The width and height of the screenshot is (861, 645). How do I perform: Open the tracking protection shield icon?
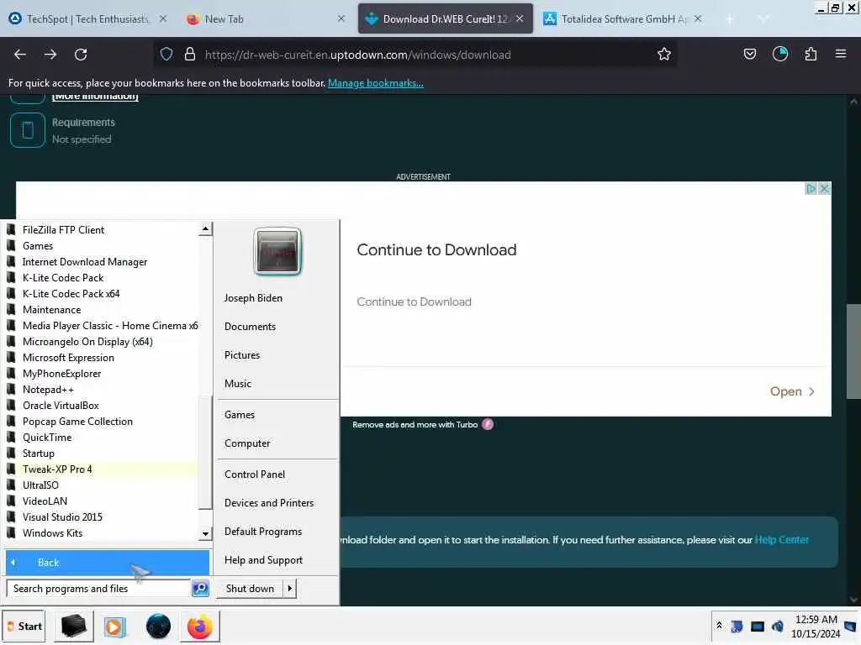tap(166, 55)
